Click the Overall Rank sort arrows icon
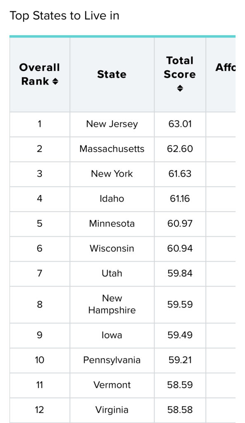Viewport: 245px width, 423px height. click(x=55, y=81)
